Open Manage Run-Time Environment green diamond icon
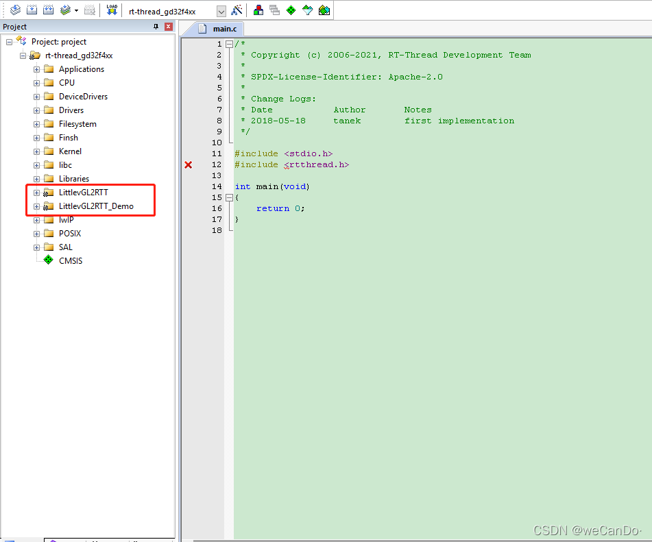 pos(291,10)
